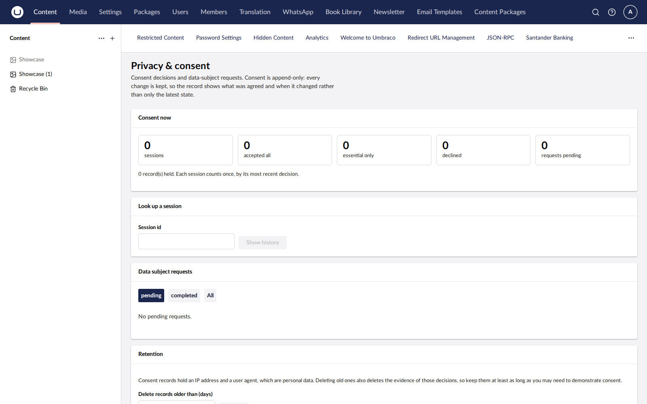Click the greyed Showcase document icon
This screenshot has height=404, width=647.
(x=13, y=60)
